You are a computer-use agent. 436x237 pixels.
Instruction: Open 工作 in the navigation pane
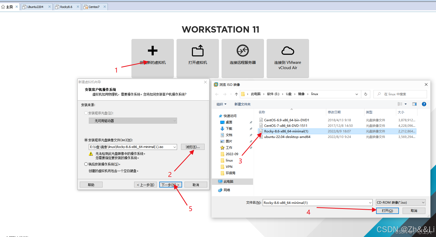229,148
